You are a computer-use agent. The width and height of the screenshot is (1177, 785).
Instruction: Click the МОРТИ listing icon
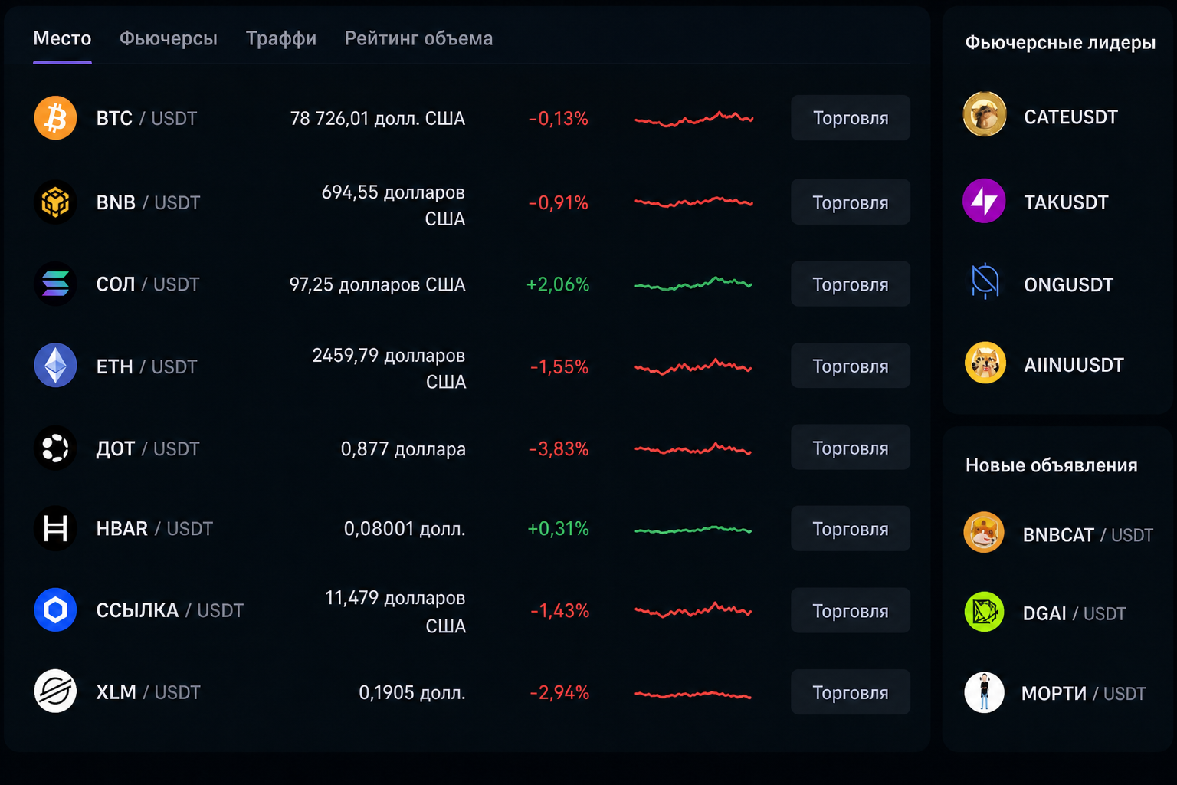[x=984, y=692]
